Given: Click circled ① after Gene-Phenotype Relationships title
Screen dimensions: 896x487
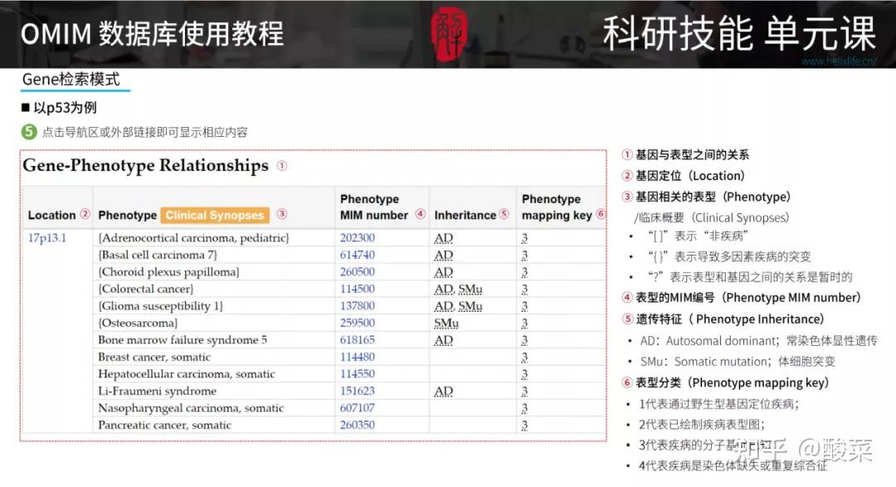Looking at the screenshot, I should [x=281, y=166].
